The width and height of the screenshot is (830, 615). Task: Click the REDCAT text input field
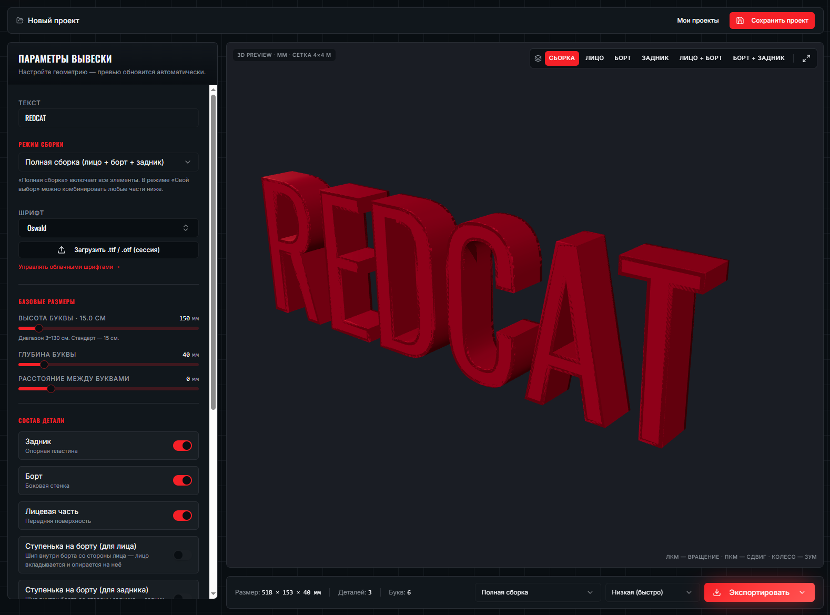tap(108, 118)
